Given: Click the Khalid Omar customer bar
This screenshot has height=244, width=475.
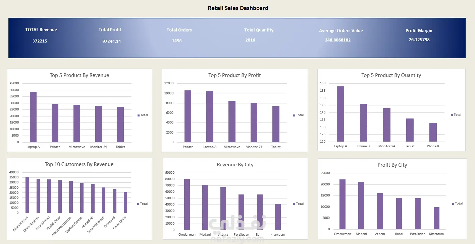Looking at the screenshot, I should click(x=60, y=196).
